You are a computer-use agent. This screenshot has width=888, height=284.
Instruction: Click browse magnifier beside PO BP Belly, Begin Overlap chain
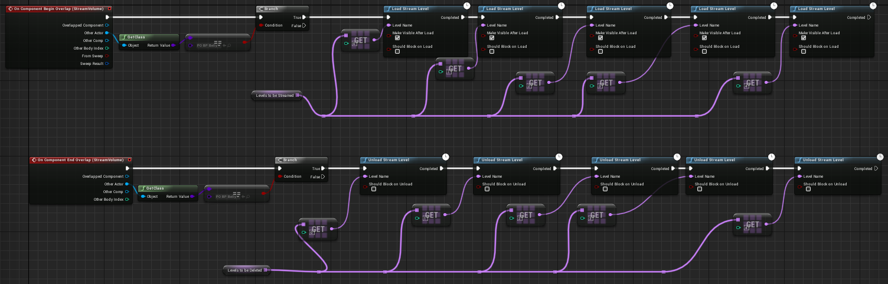(x=230, y=45)
